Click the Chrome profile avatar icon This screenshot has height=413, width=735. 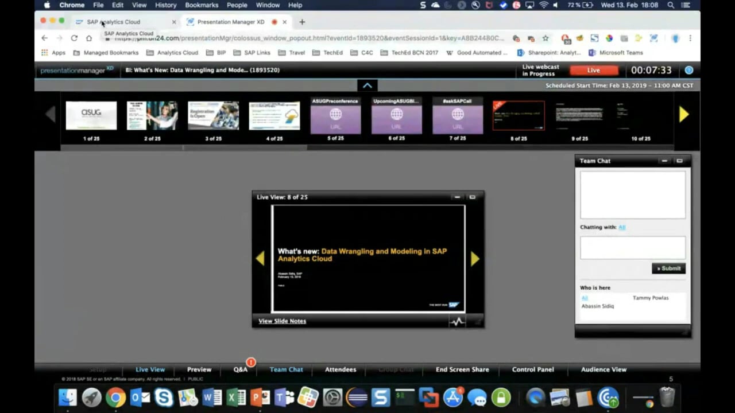pos(675,38)
